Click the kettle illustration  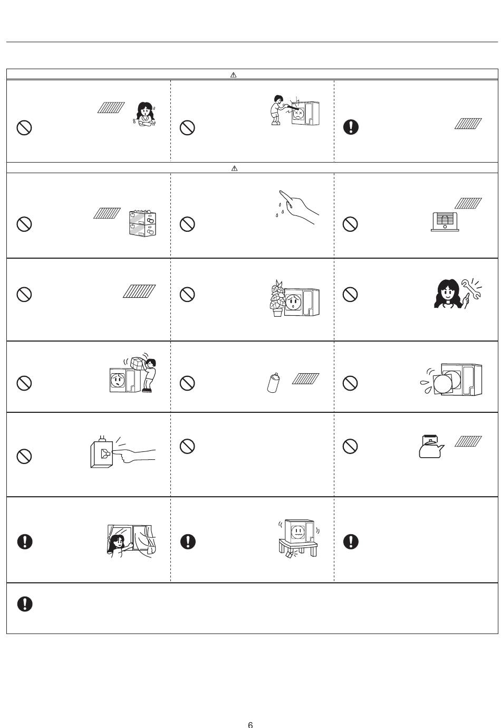point(431,446)
